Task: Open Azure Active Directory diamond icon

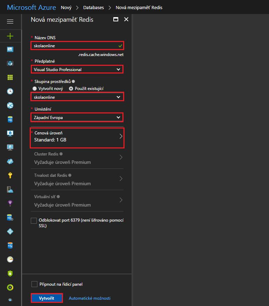Action: (x=10, y=231)
